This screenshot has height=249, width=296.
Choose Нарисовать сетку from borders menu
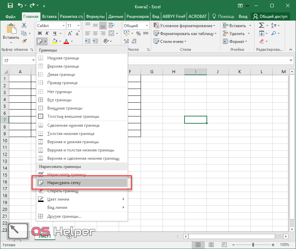(64, 183)
